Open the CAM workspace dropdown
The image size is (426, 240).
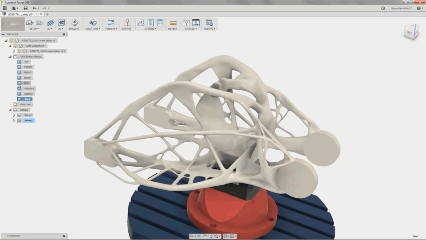(x=13, y=24)
